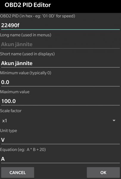Click the Maximum value field showing 100.0

61,101
